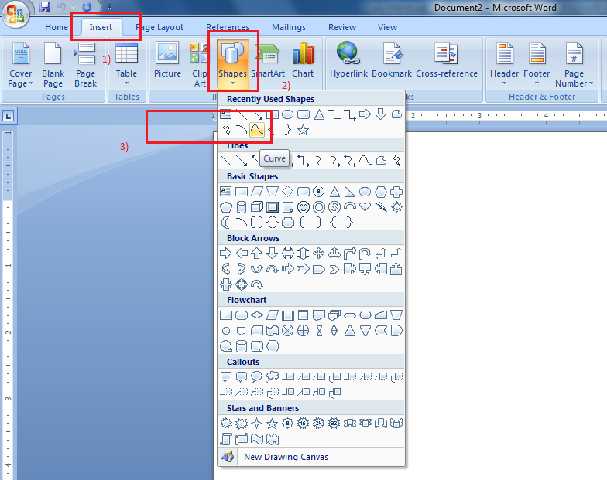
Task: Select the Moon basic shape
Action: tap(226, 223)
